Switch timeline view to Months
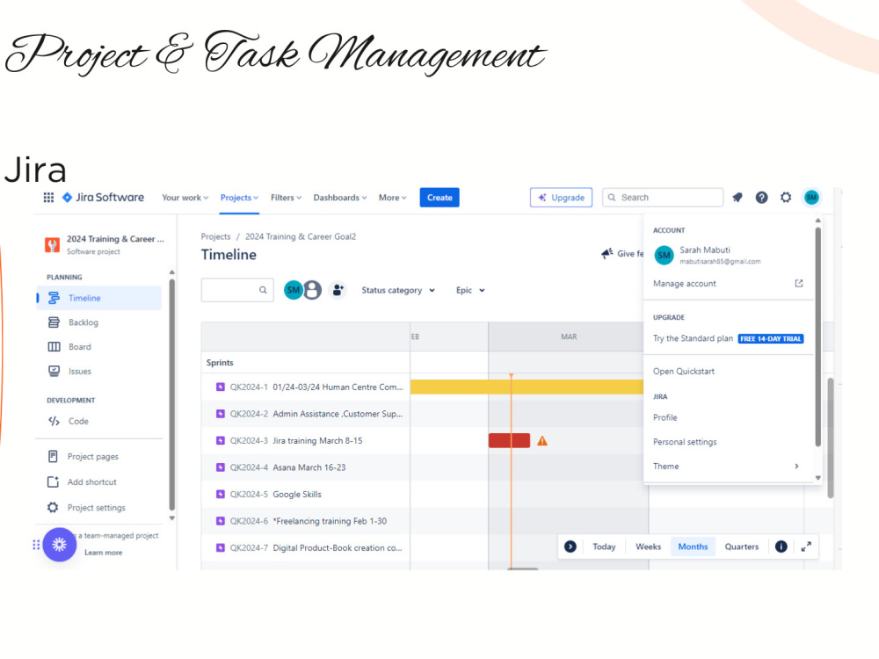Viewport: 879px width, 659px height. click(x=693, y=547)
